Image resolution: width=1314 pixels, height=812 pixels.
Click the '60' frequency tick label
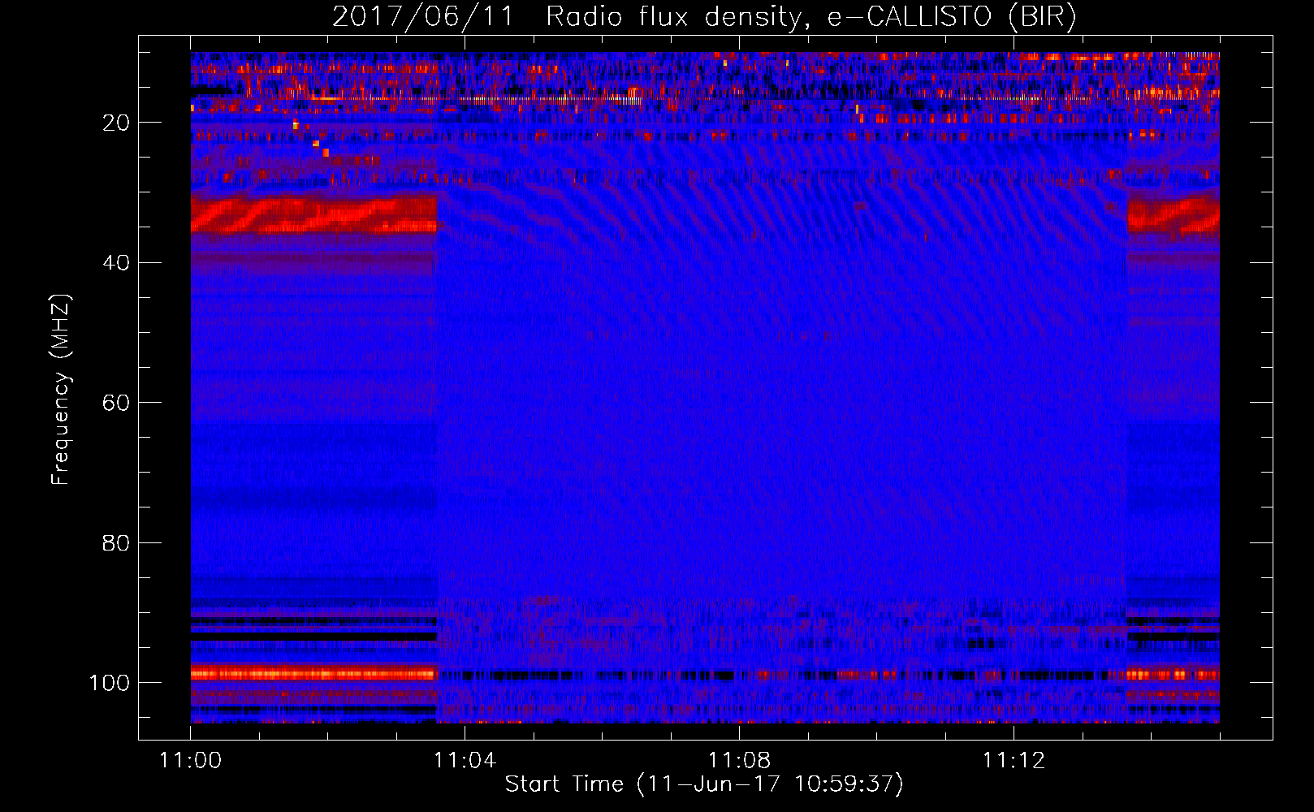click(x=116, y=403)
